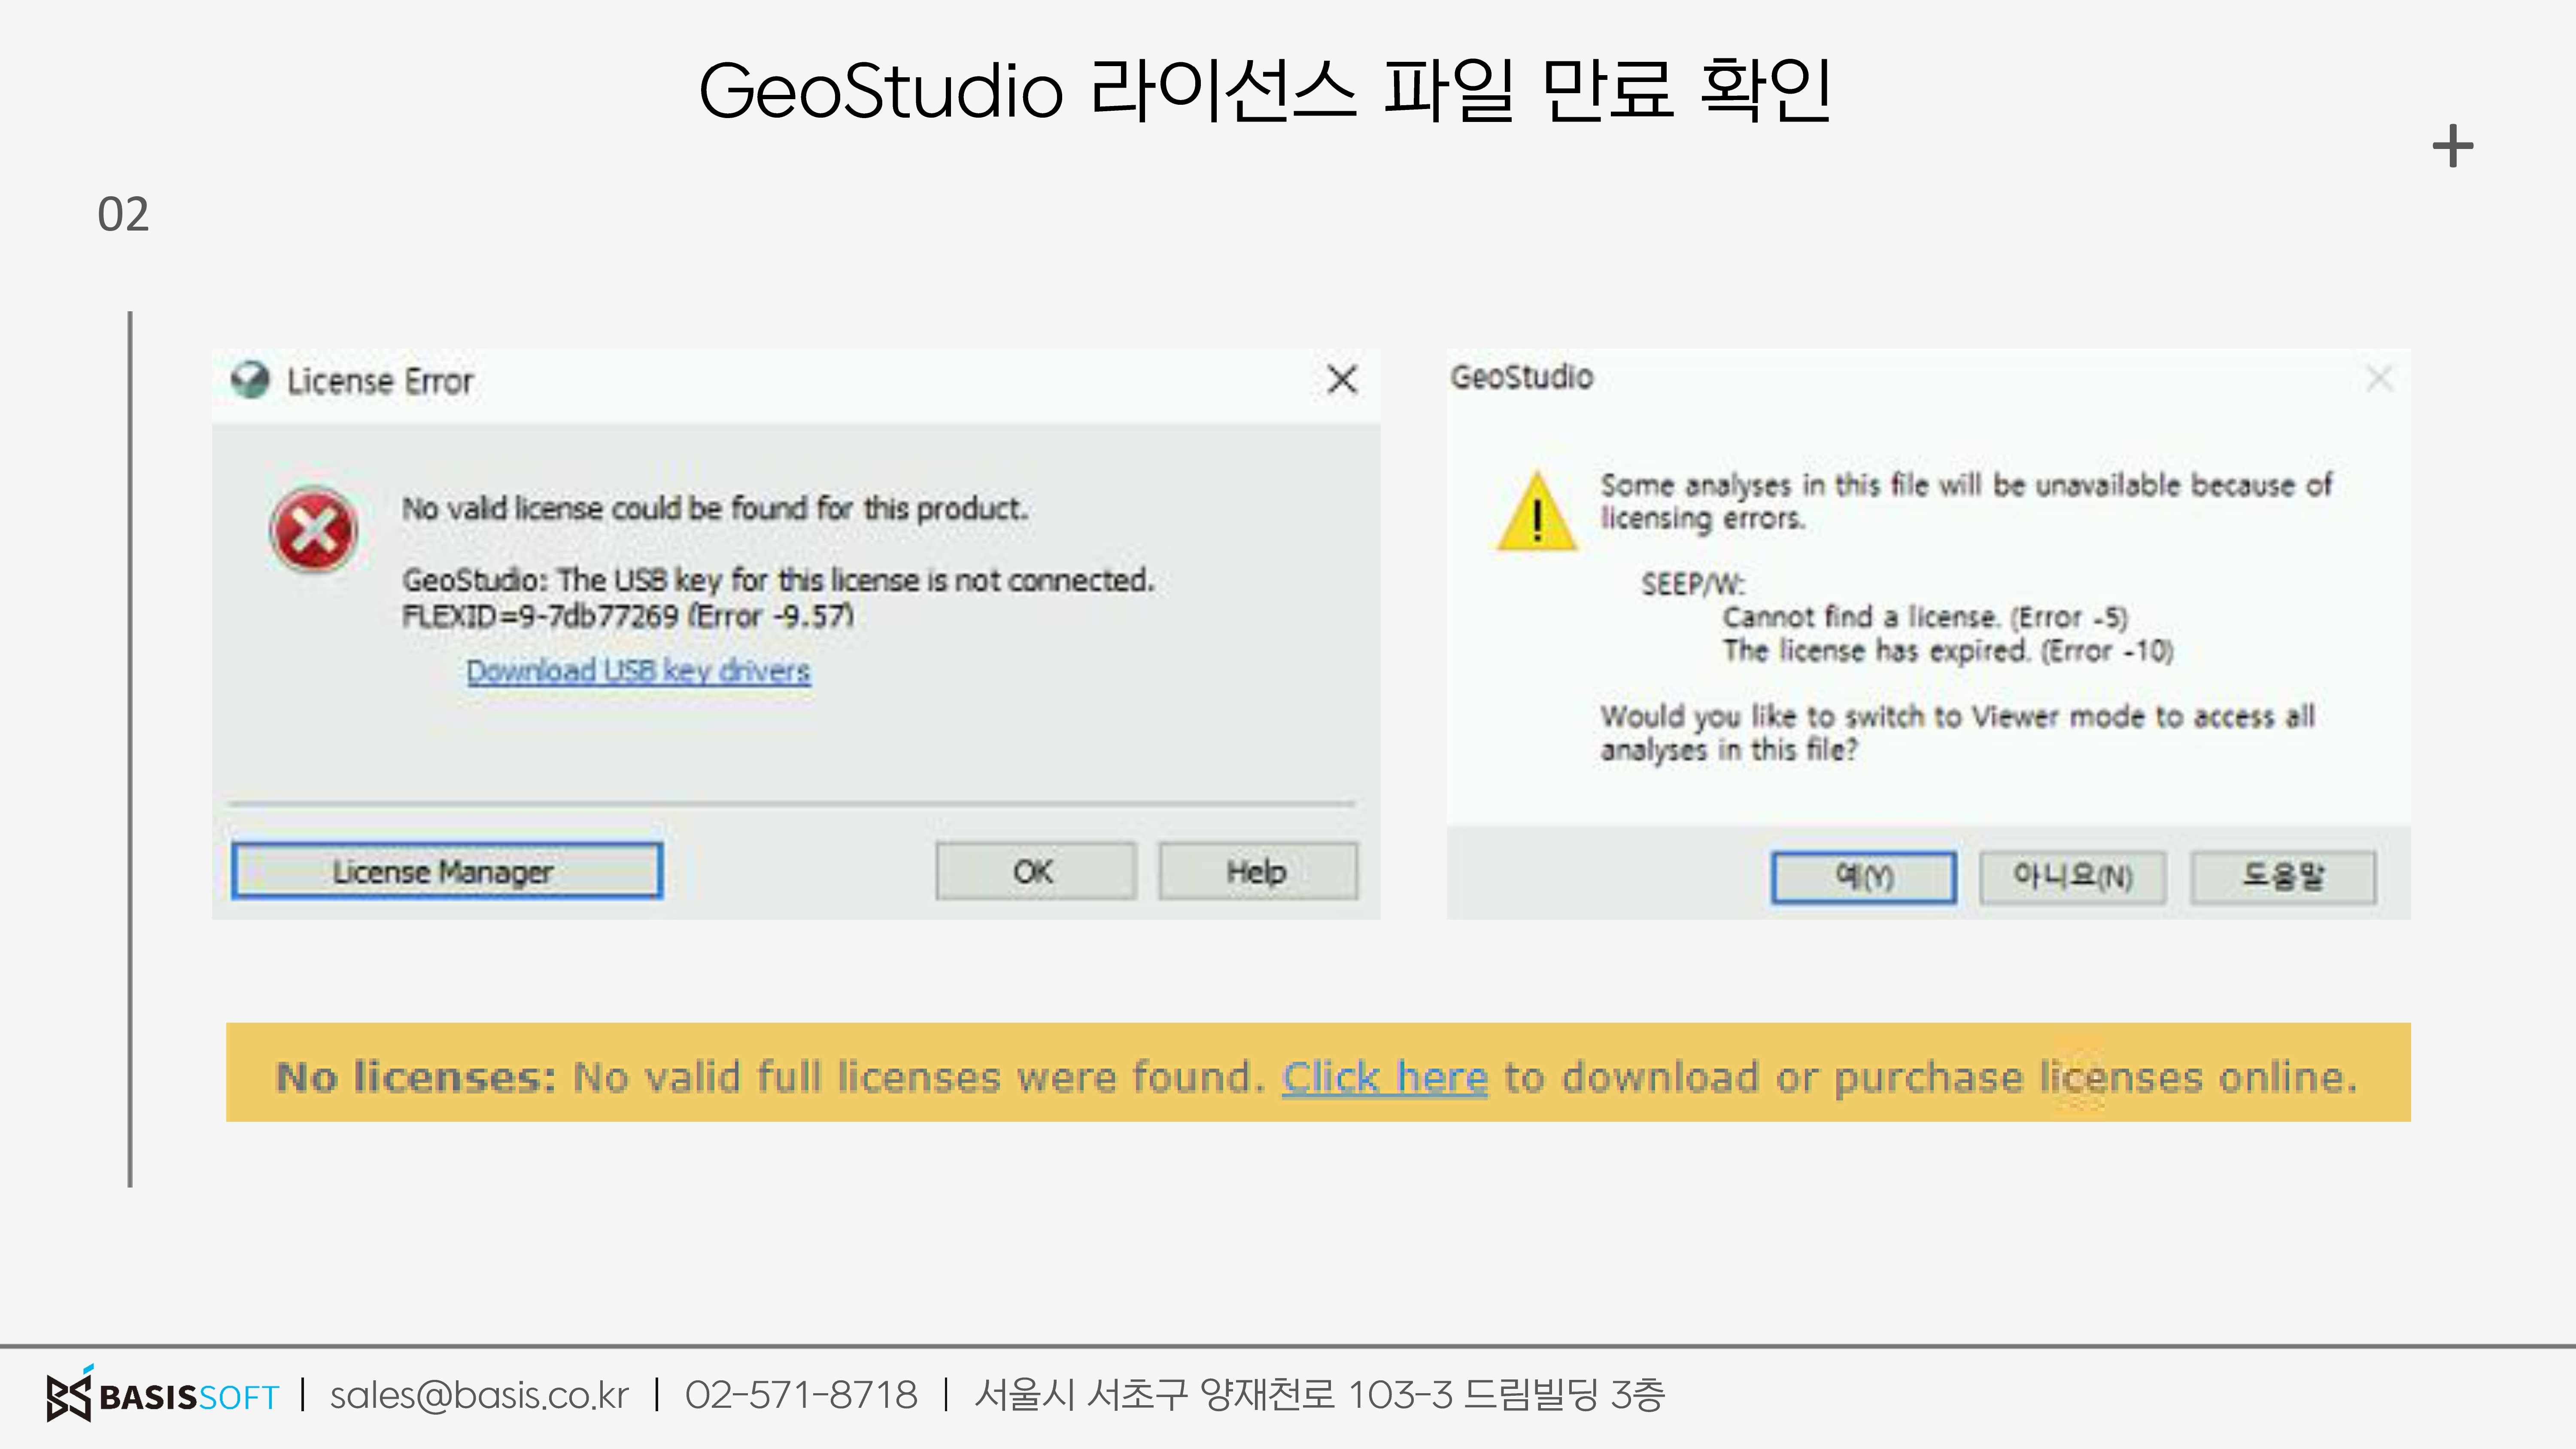The width and height of the screenshot is (2576, 1449).
Task: Click the slide title 'GeoStudio 라이선스 파일 만료 확인'
Action: (1265, 90)
